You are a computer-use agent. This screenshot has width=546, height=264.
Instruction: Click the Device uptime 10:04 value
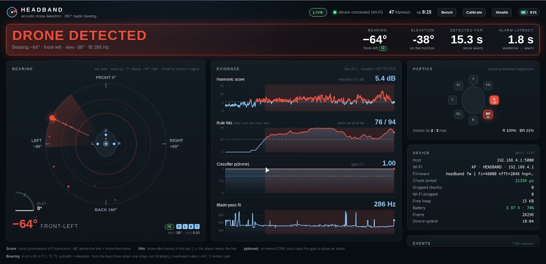coord(528,221)
